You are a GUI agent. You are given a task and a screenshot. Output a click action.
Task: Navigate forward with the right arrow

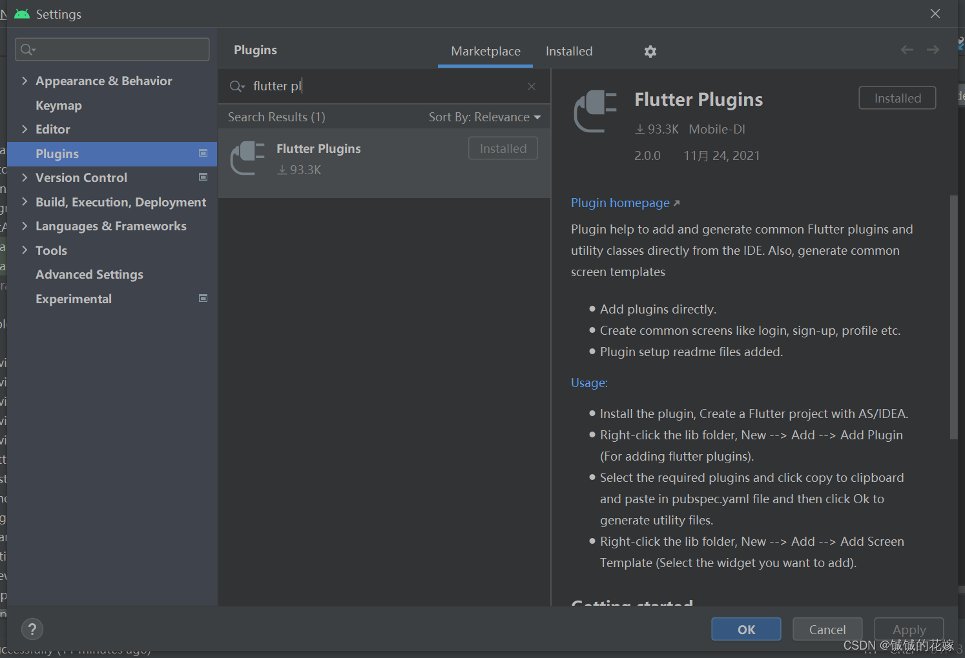click(933, 50)
